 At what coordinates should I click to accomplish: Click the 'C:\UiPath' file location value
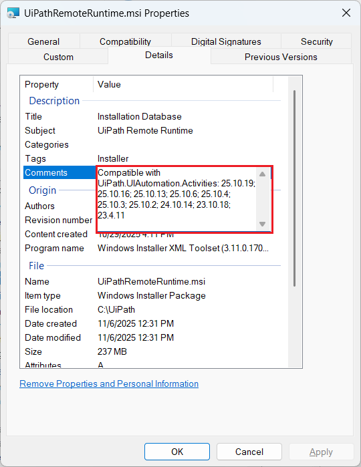click(x=116, y=309)
